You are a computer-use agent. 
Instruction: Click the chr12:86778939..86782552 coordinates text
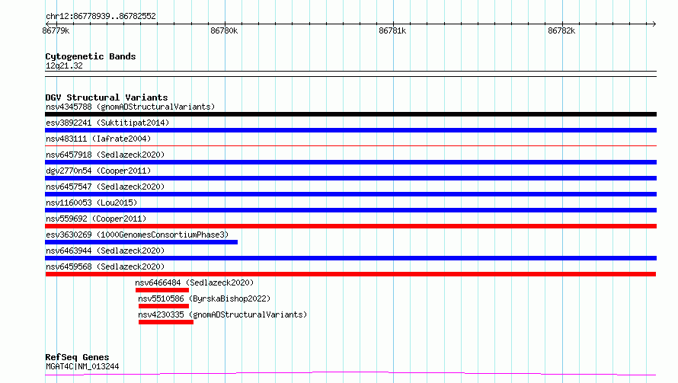pyautogui.click(x=101, y=16)
